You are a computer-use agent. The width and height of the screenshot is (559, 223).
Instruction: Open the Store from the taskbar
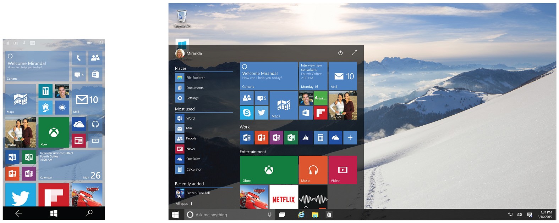[329, 215]
